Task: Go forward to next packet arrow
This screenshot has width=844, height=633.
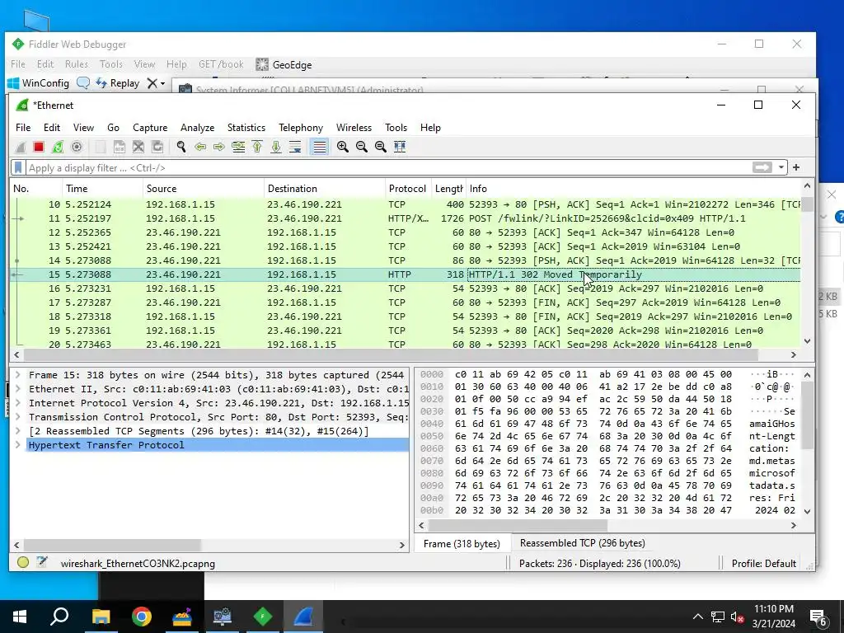Action: click(219, 147)
